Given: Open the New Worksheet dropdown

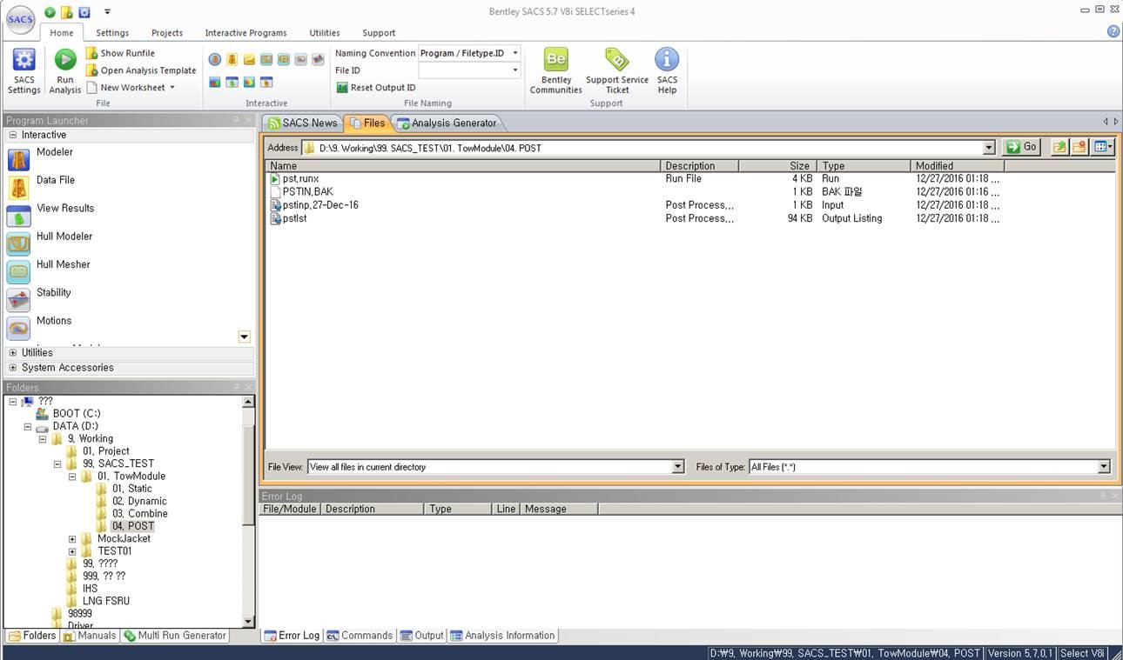Looking at the screenshot, I should [x=172, y=88].
